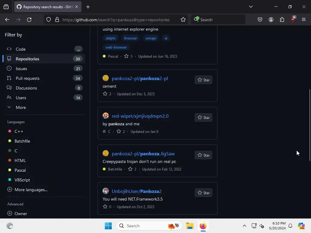This screenshot has width=311, height=233.
Task: Star the pankoza2-pl/pankoza2-pl repository
Action: point(203,80)
